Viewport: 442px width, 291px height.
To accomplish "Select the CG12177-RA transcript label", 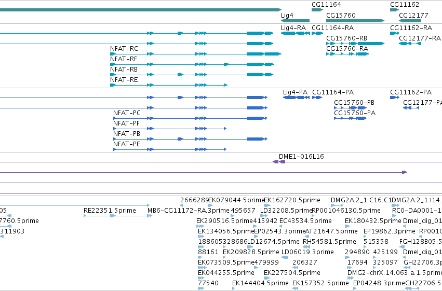I will pyautogui.click(x=420, y=38).
